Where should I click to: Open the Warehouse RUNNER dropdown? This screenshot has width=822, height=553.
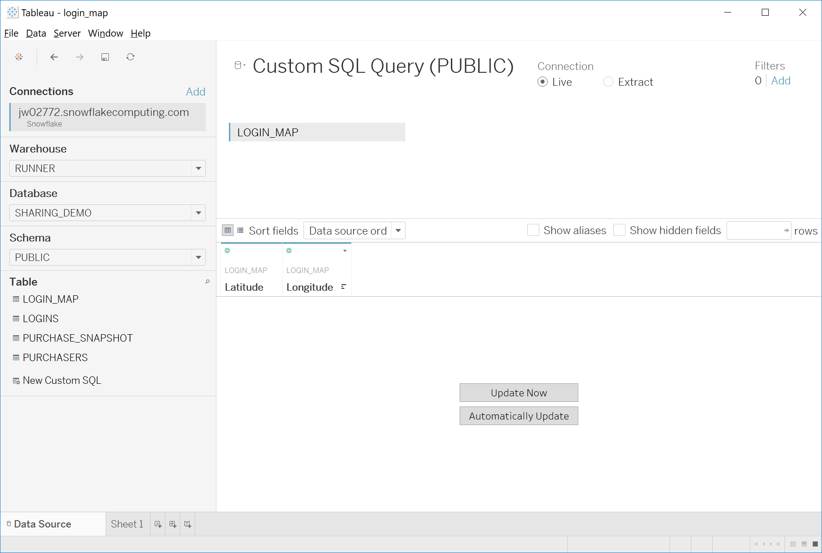click(x=107, y=168)
